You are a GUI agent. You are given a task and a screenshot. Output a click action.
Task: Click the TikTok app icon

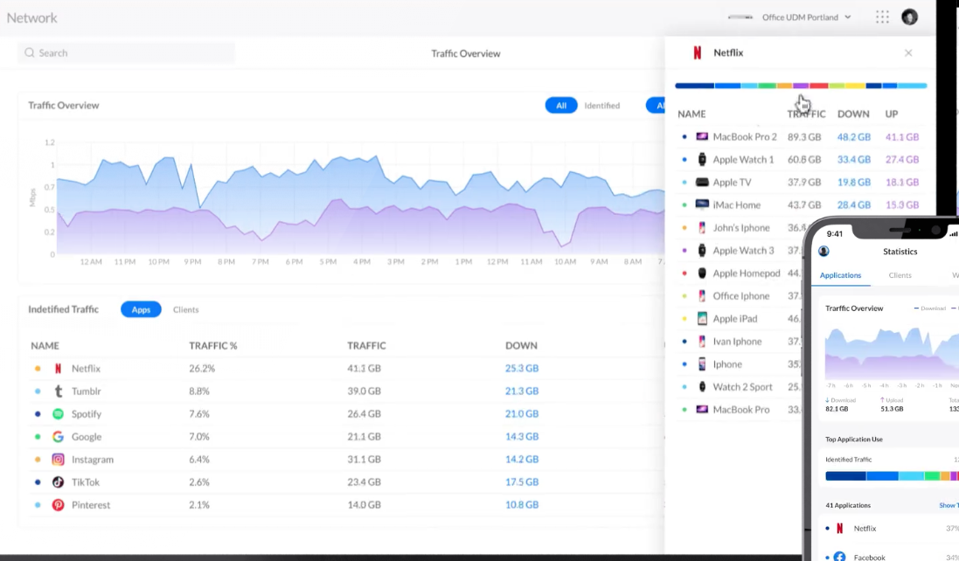[58, 482]
